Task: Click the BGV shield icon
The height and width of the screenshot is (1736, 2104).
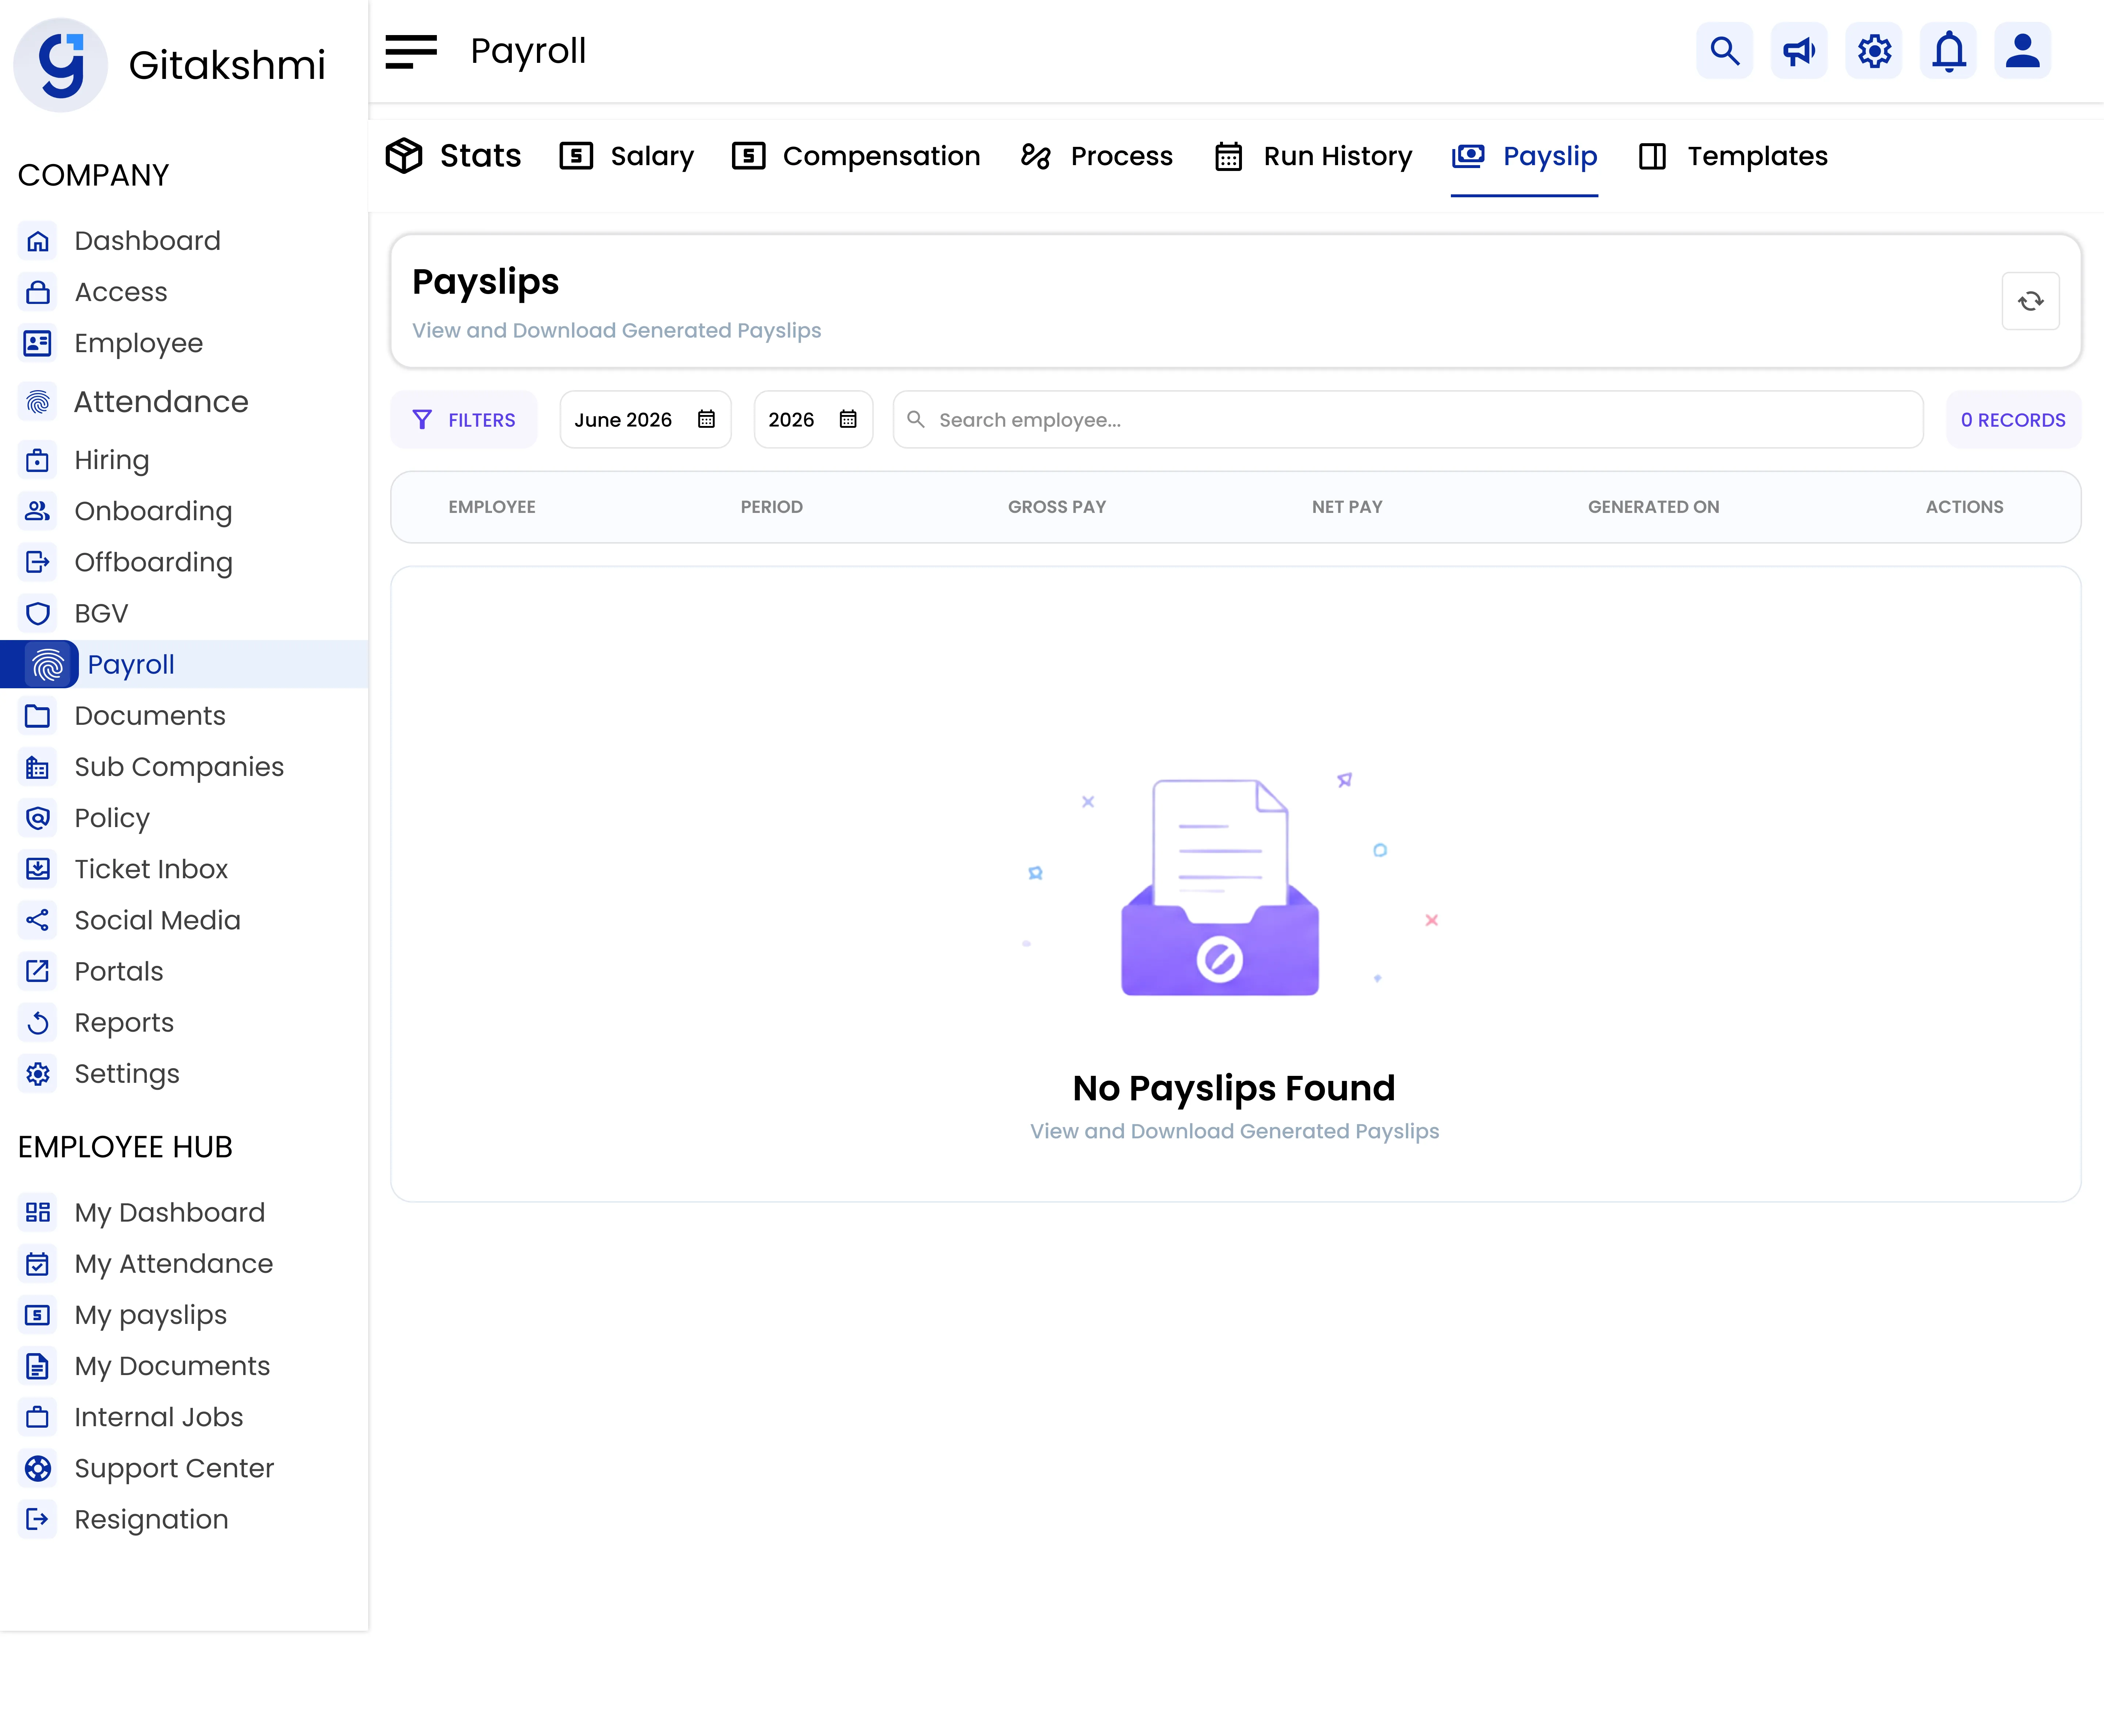Action: (38, 613)
